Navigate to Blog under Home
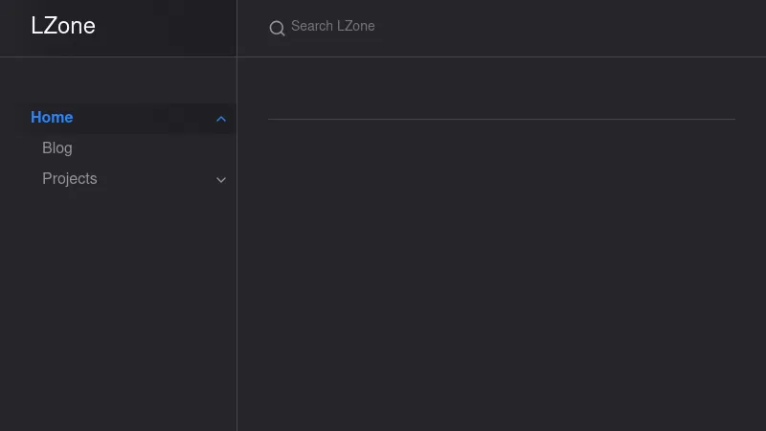Image resolution: width=766 pixels, height=431 pixels. 57,147
